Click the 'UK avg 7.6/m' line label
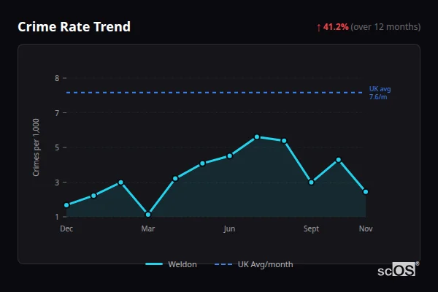438x292 pixels. pyautogui.click(x=380, y=93)
